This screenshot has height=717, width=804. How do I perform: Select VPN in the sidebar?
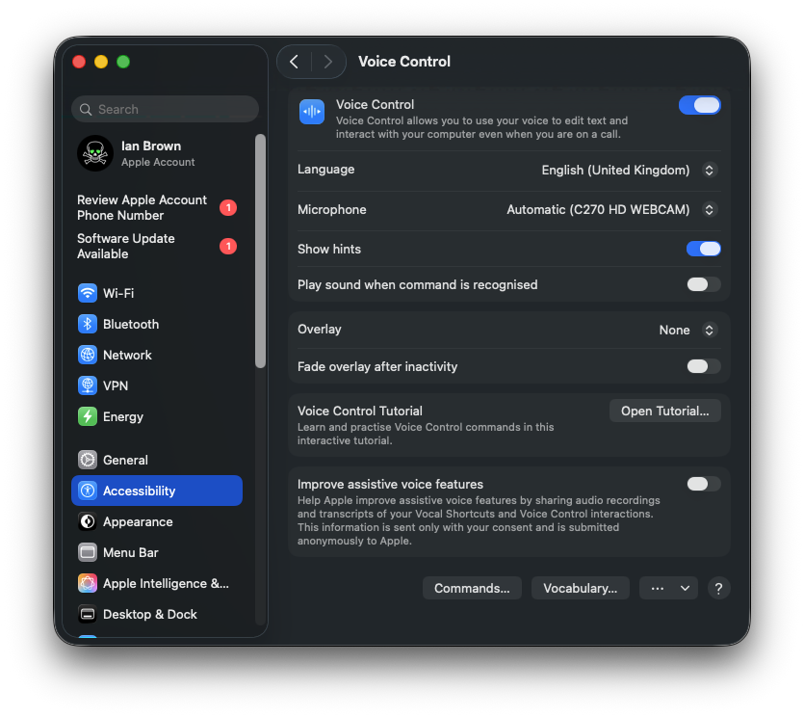[157, 385]
